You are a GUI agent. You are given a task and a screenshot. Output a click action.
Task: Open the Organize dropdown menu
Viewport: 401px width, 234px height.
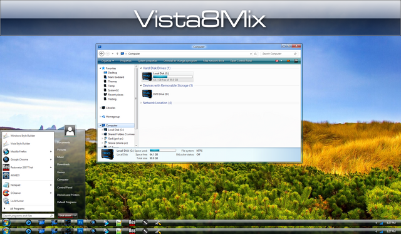107,61
